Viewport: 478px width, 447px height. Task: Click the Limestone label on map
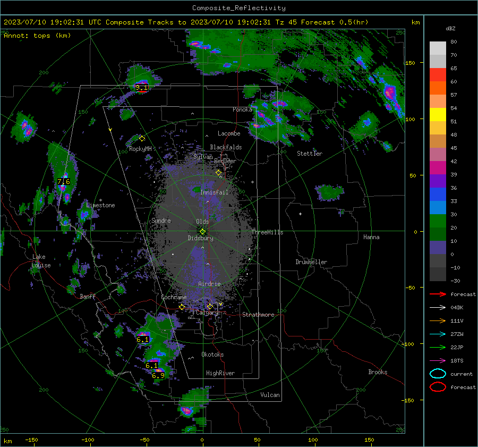coord(100,205)
